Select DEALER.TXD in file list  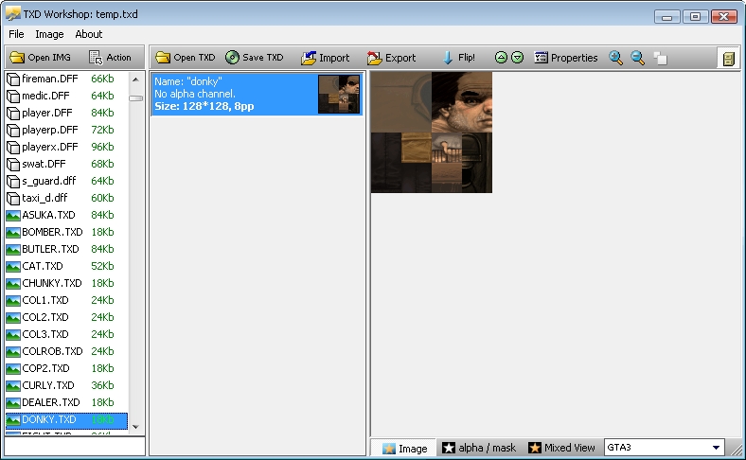pos(66,402)
